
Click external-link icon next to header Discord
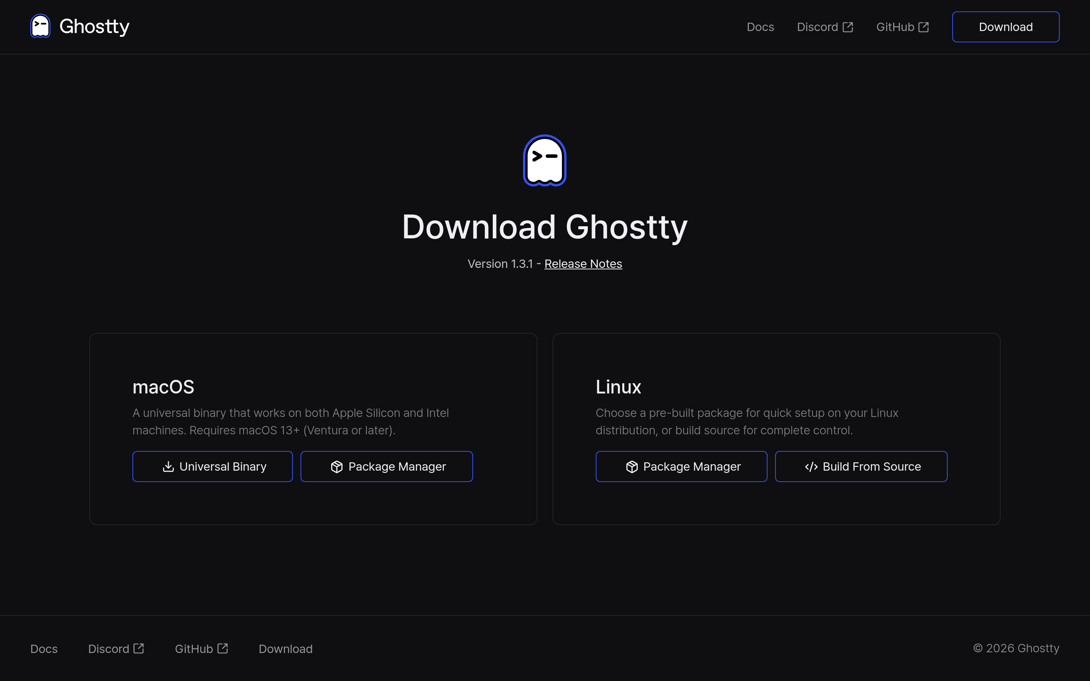click(848, 27)
